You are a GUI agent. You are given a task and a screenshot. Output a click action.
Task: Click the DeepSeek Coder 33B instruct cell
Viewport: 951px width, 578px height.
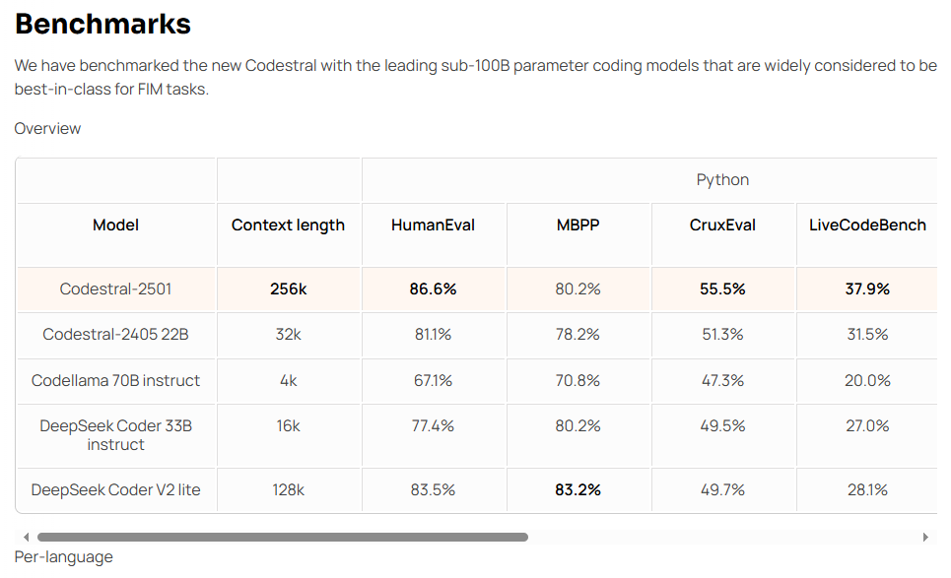(115, 435)
